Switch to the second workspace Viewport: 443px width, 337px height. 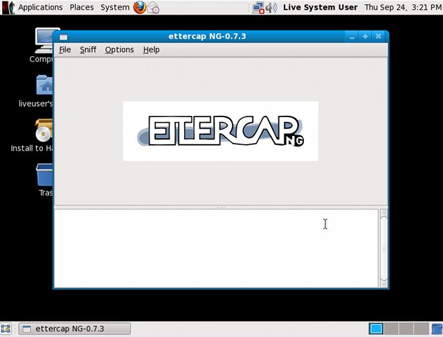391,329
